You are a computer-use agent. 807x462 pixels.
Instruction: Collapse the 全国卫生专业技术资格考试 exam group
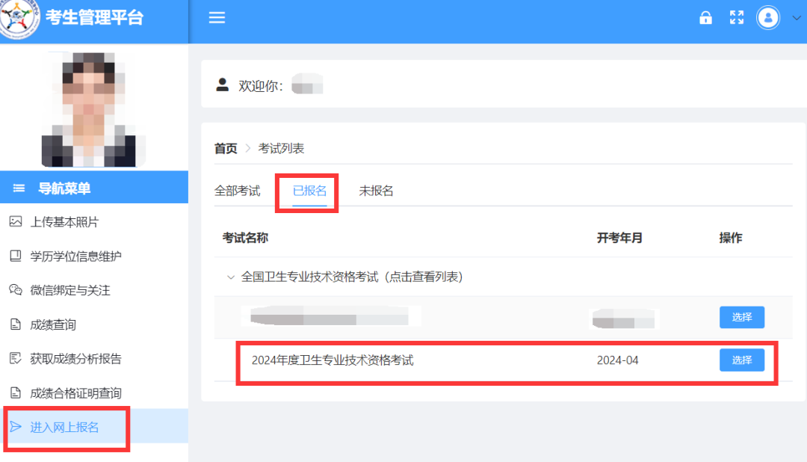(232, 275)
